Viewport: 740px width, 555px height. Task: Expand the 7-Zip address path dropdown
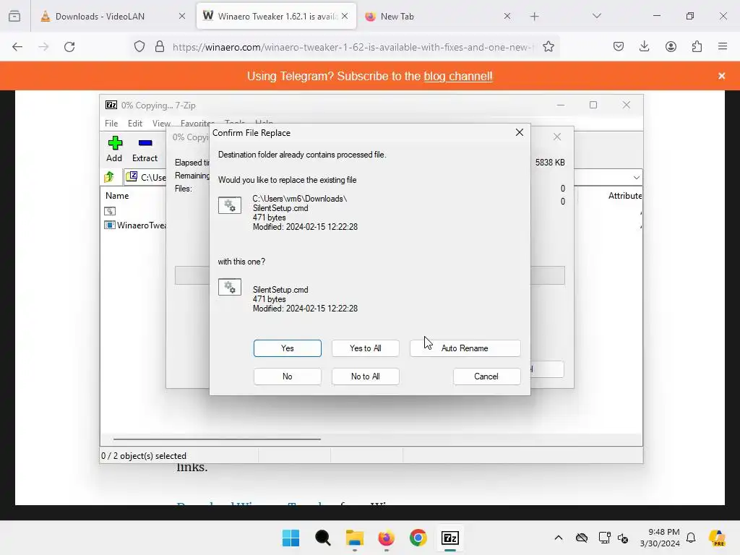tap(636, 178)
